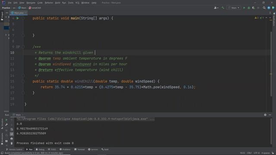This screenshot has width=276, height=155.
Task: Open the Main run configuration dropdown
Action: (234, 8)
